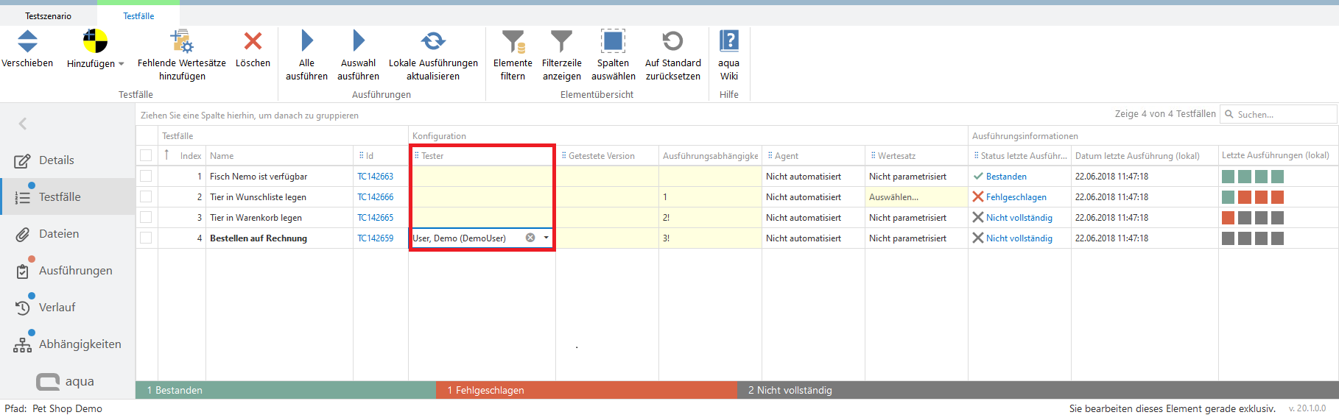Click the Fehlgeschlagen status link
Viewport: 1339px width, 415px height.
click(x=1016, y=197)
